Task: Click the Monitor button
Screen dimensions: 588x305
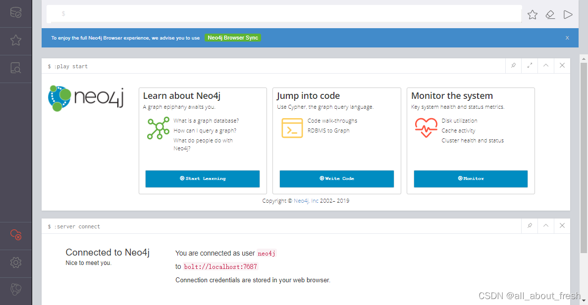Action: click(x=471, y=178)
